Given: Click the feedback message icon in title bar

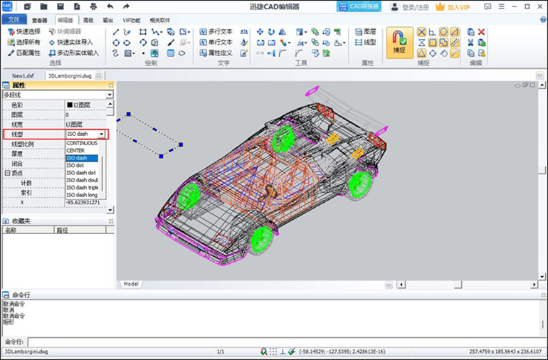Looking at the screenshot, I should click(488, 6).
